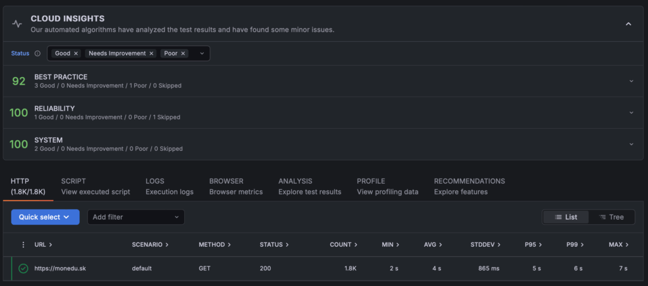The height and width of the screenshot is (286, 648).
Task: Sort by the Count column
Action: pyautogui.click(x=344, y=245)
